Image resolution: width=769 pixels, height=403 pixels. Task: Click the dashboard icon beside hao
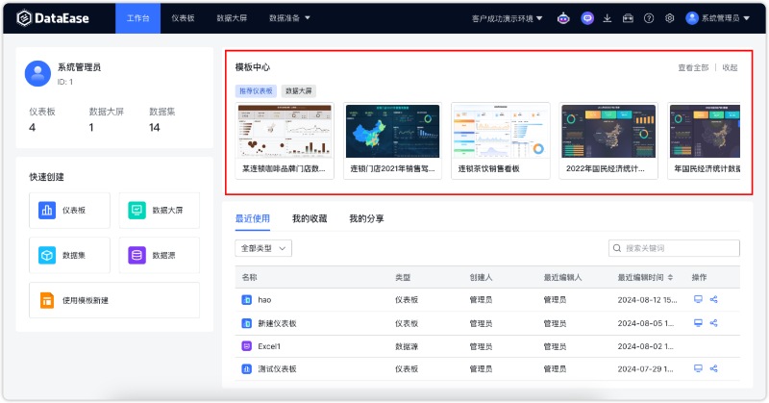[x=247, y=300]
